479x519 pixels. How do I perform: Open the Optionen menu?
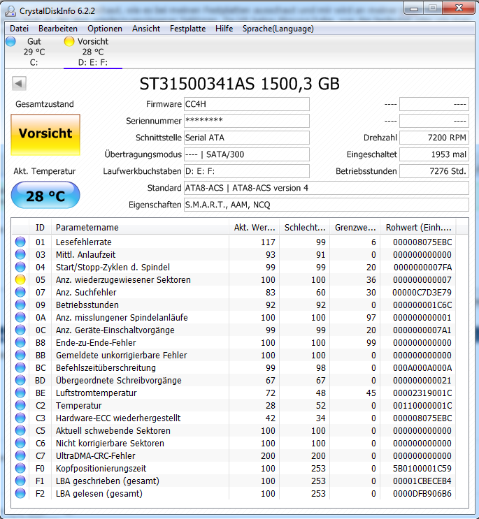tap(105, 29)
